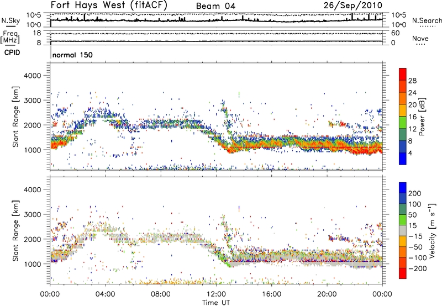
Task: Pick the yellow segment of the power colorbar
Action: click(403, 110)
